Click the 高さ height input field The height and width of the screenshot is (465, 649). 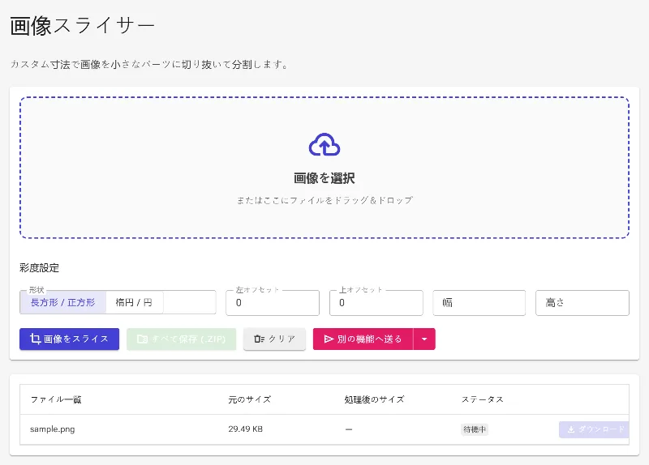click(x=582, y=302)
